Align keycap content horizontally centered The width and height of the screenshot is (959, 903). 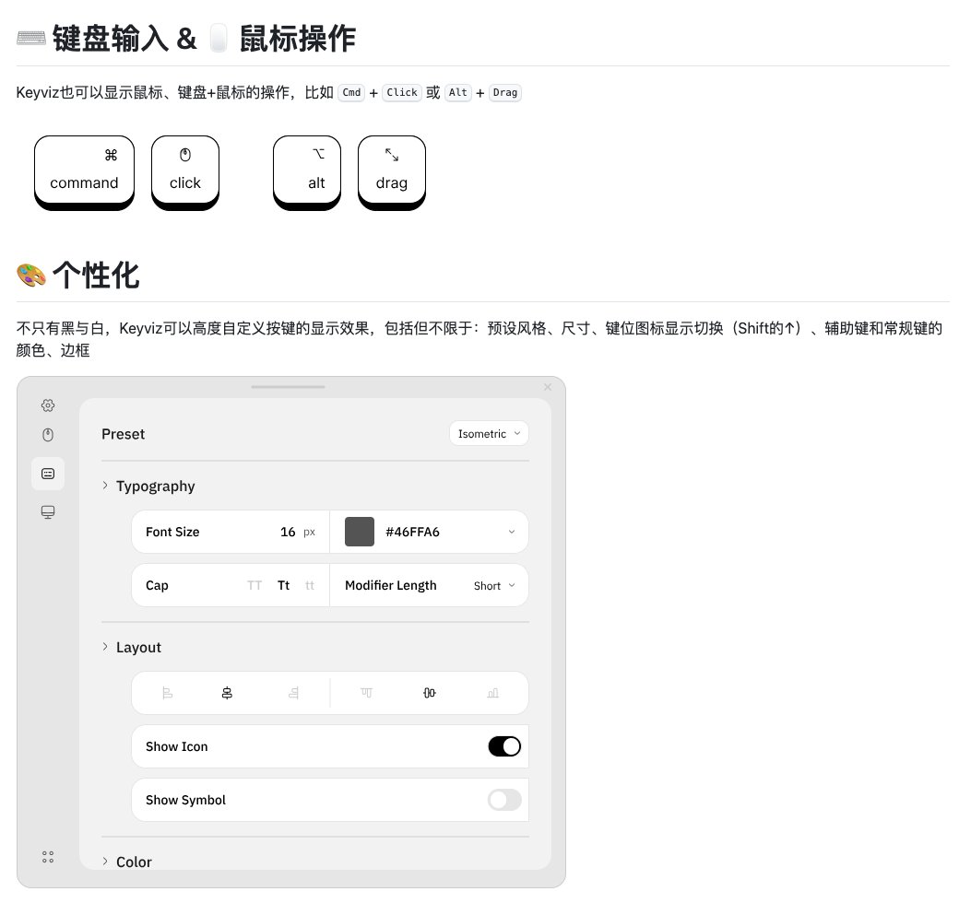click(x=227, y=693)
